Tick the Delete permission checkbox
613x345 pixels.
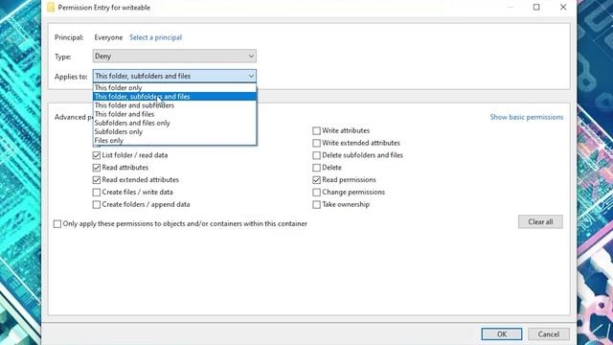pos(317,168)
